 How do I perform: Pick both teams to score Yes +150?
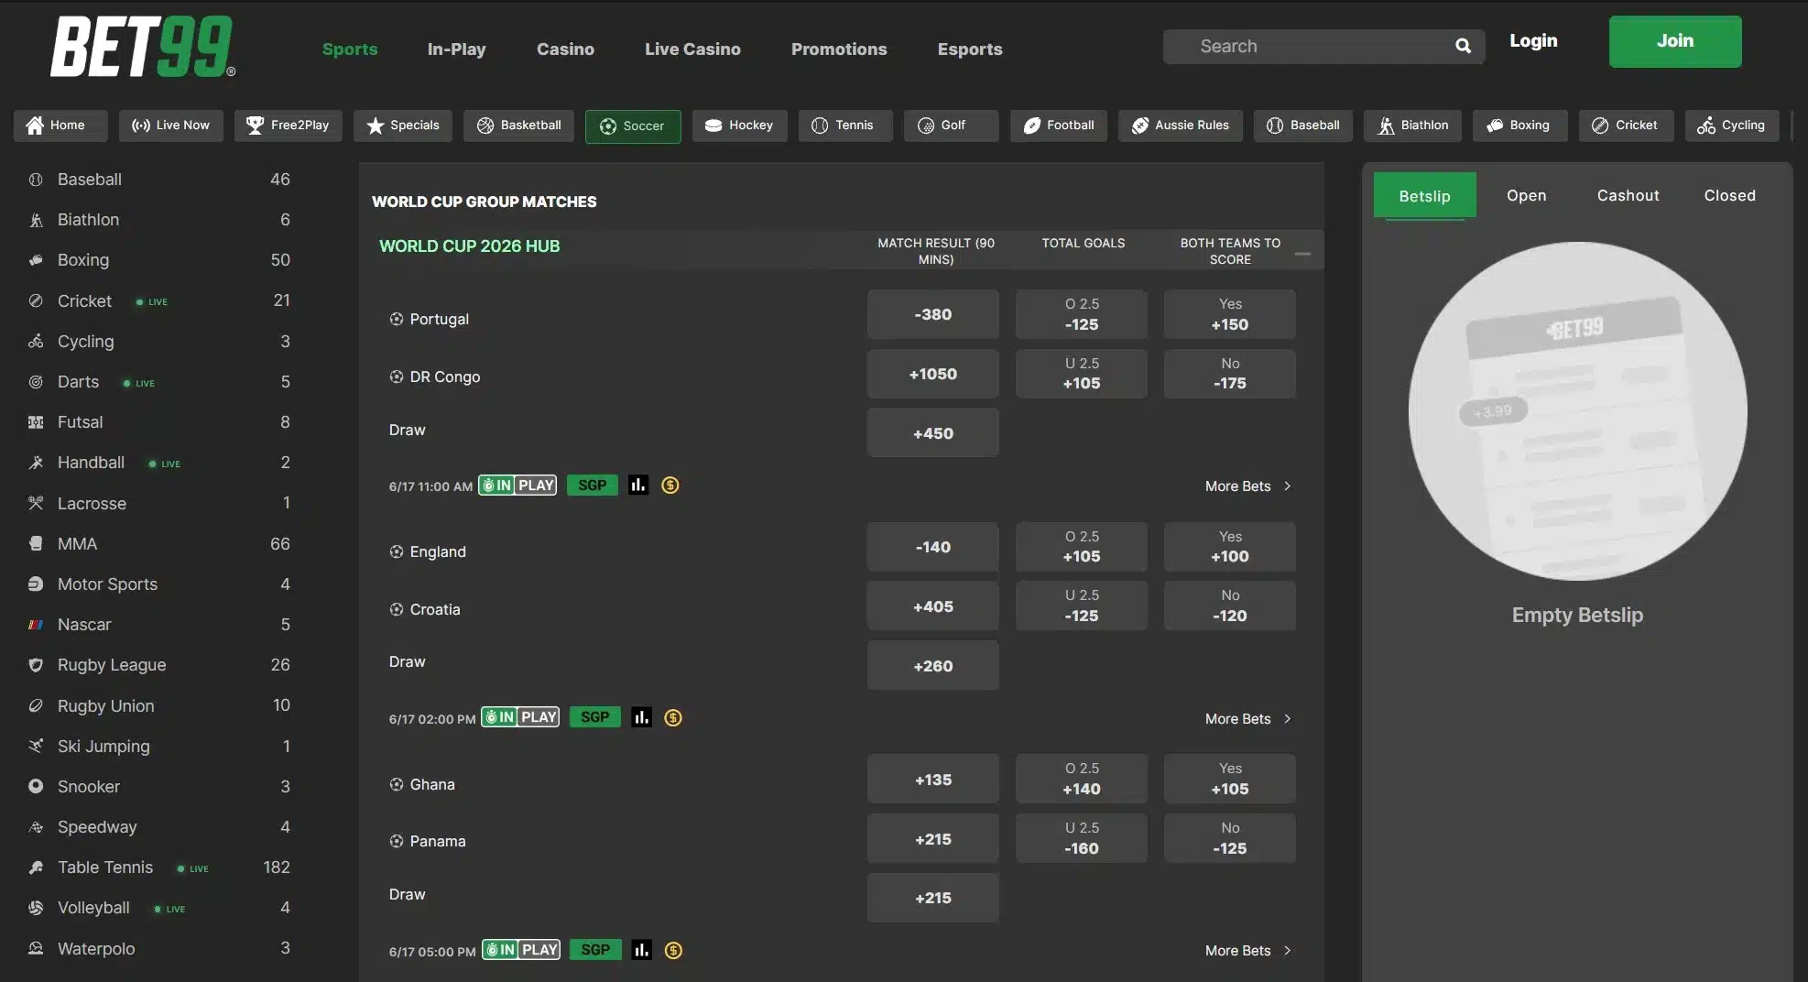[1229, 314]
